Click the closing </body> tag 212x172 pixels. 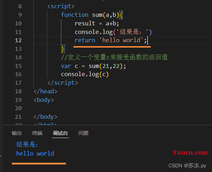coord(45,117)
